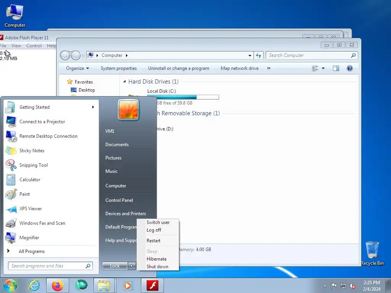
Task: Click the Start orb button
Action: pyautogui.click(x=10, y=285)
